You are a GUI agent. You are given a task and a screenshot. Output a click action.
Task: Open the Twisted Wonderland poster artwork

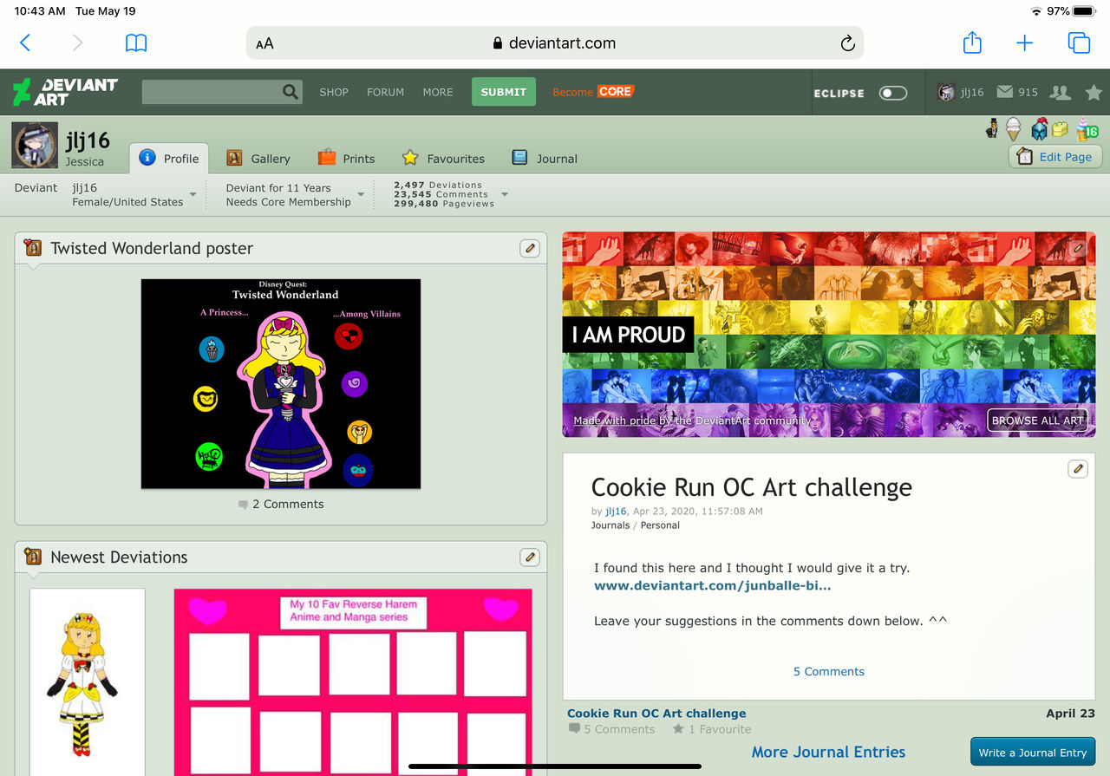(x=281, y=383)
